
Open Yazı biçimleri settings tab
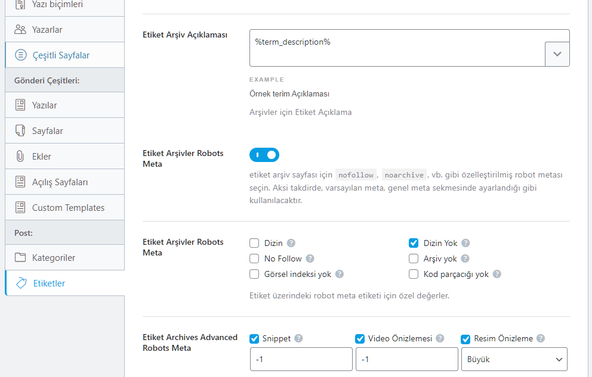[x=64, y=8]
